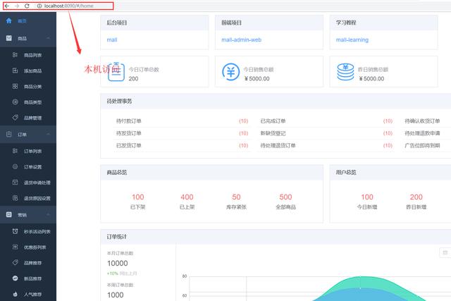
Task: Click the 品牌推荐 tag icon
Action: point(16,262)
